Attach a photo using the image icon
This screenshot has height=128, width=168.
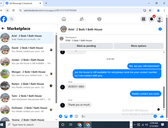click(x=66, y=116)
